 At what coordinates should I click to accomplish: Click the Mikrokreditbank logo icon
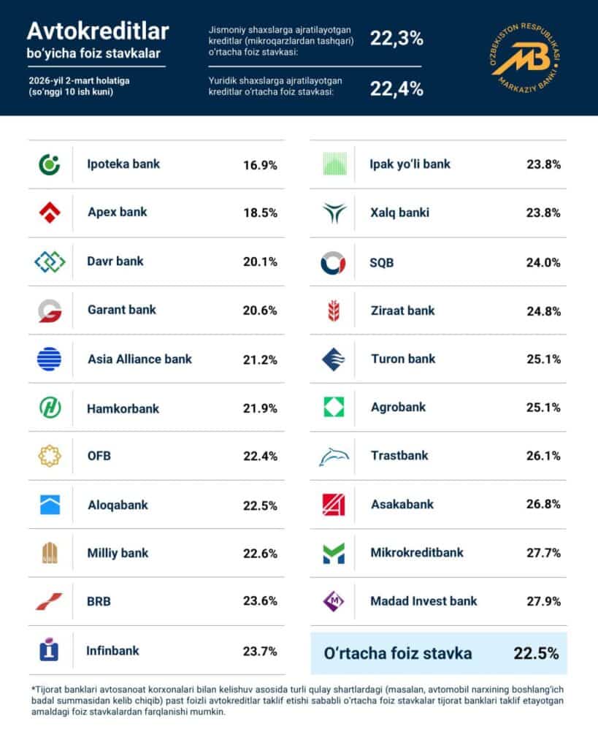click(334, 553)
